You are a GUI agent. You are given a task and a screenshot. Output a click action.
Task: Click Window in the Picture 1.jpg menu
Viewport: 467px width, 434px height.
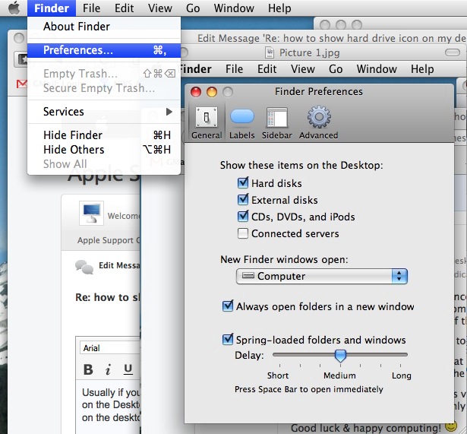377,69
